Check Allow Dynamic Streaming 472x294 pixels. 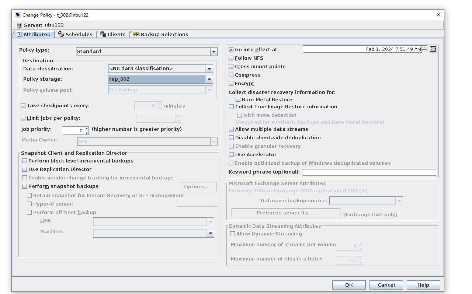click(x=232, y=234)
